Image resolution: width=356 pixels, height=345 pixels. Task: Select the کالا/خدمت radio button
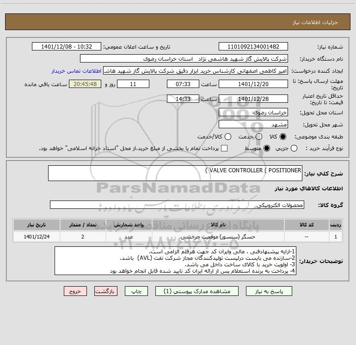pyautogui.click(x=228, y=137)
